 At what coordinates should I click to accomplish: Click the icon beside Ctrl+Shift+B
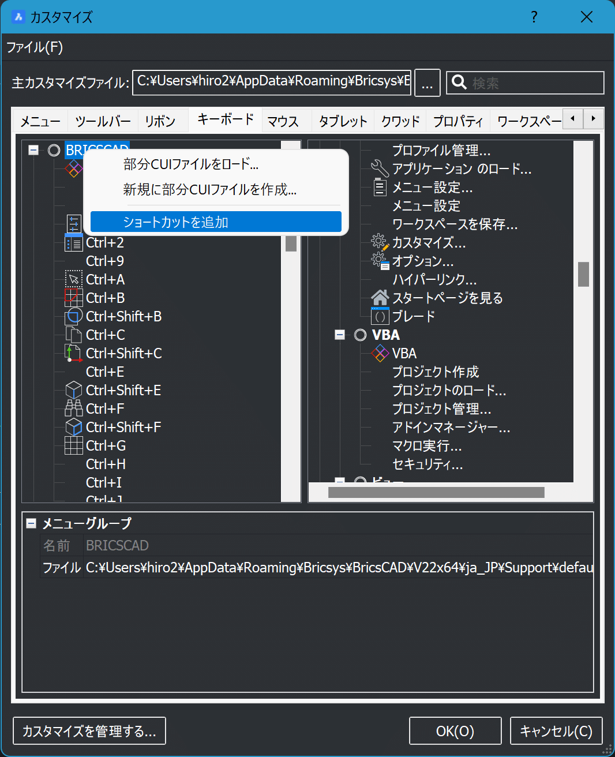tap(74, 316)
